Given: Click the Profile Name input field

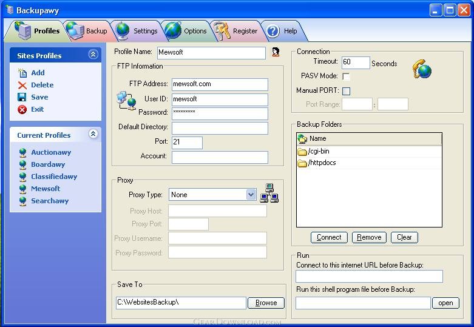Looking at the screenshot, I should [211, 53].
